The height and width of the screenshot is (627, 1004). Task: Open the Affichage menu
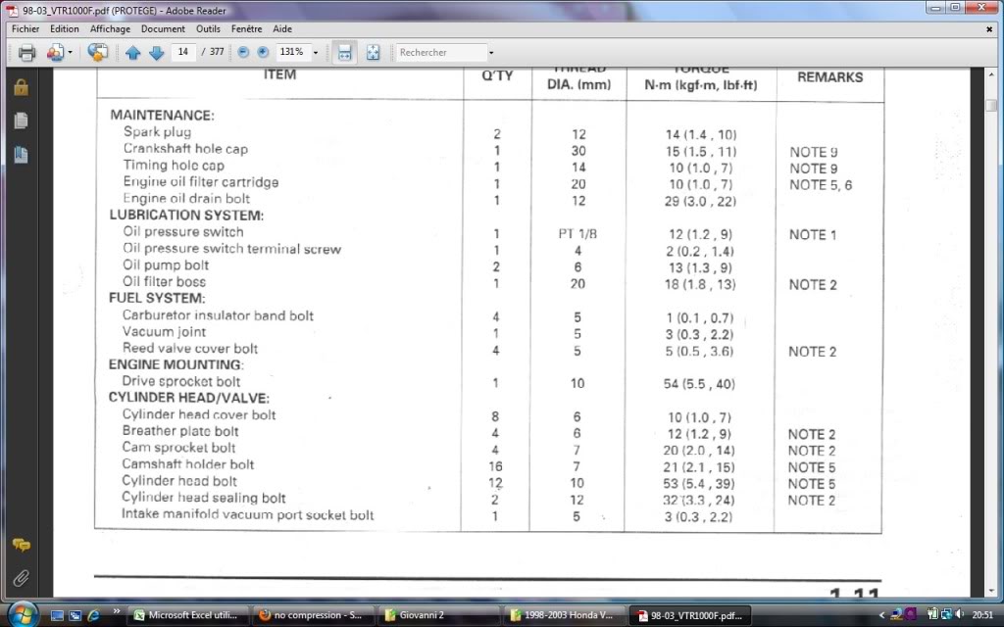coord(110,29)
